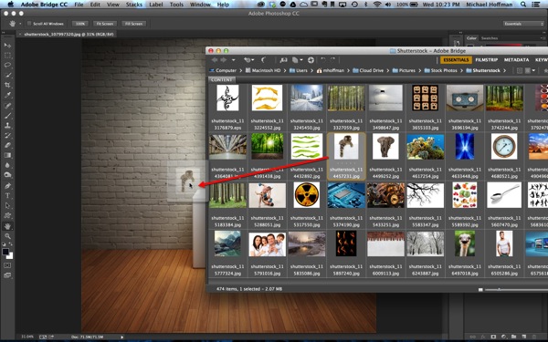Click the 100% zoom button
548x342 pixels.
pos(80,24)
